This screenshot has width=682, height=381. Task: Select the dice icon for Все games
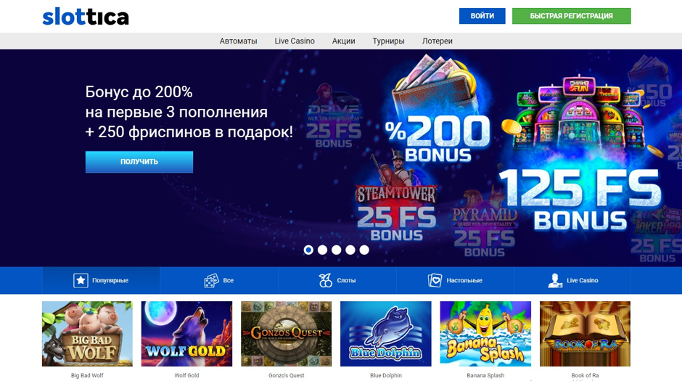tap(211, 281)
